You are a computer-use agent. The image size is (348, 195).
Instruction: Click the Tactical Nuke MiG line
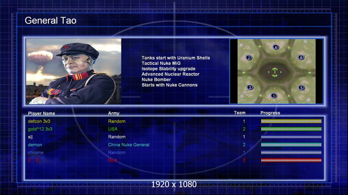tap(161, 63)
